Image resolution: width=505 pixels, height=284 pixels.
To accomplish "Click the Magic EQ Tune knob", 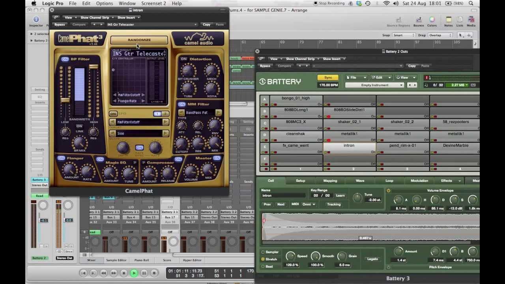I will click(129, 173).
